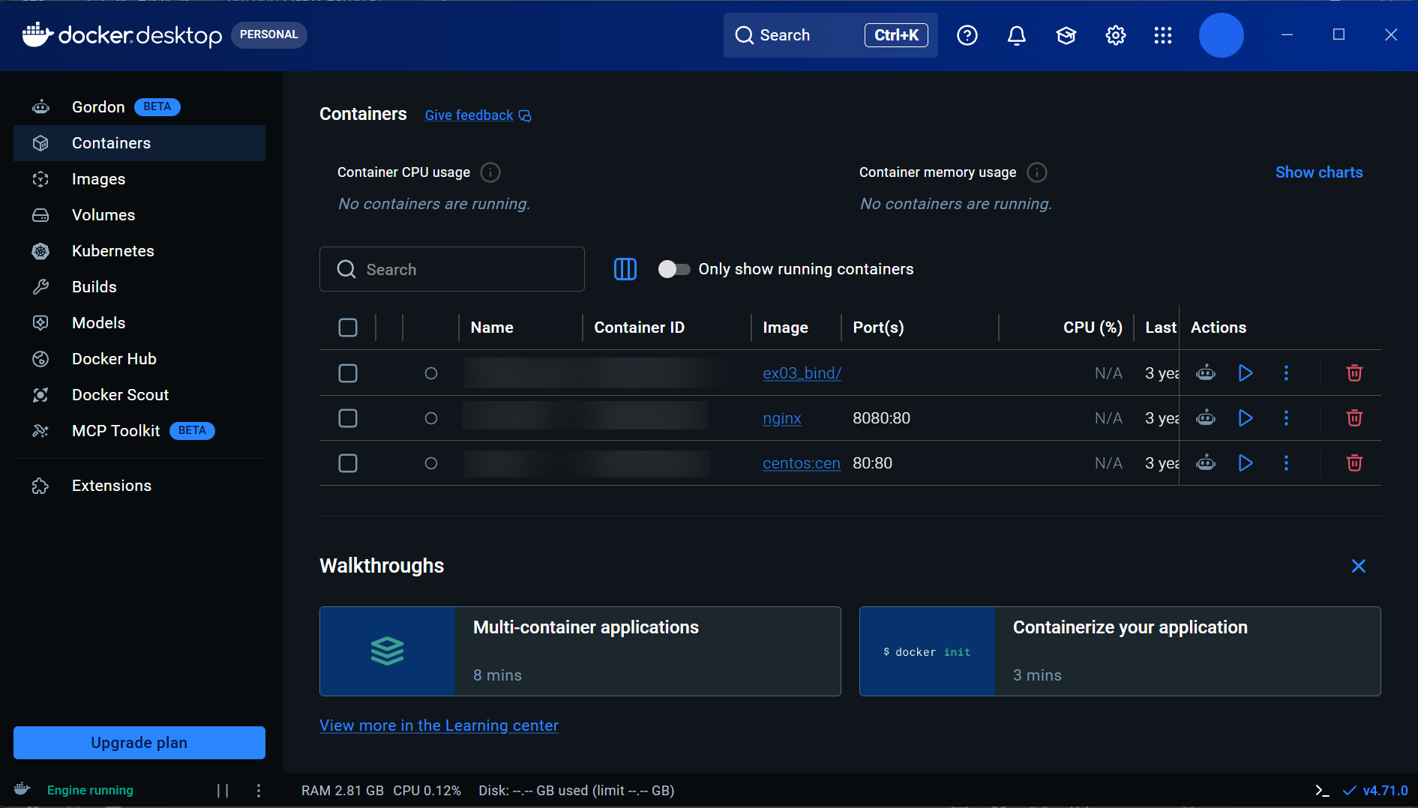Start the ex03_bind container with play icon
The image size is (1418, 808).
click(1246, 373)
